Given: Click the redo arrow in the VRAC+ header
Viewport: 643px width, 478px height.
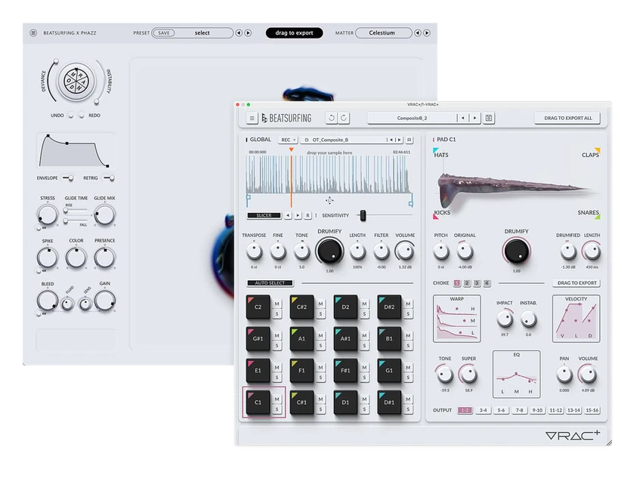Looking at the screenshot, I should pos(344,118).
